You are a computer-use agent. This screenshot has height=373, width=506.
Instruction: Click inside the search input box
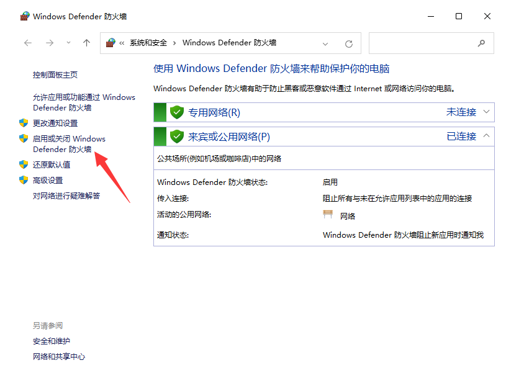(422, 43)
